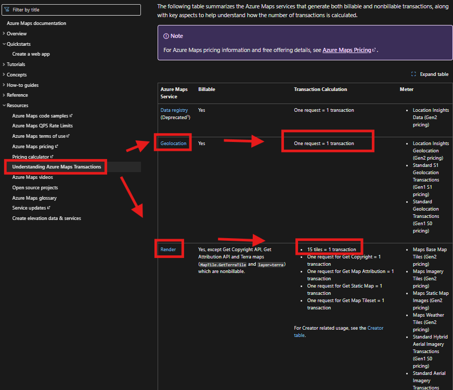
Task: Expand the Tutorials section chevron
Action: [4, 64]
